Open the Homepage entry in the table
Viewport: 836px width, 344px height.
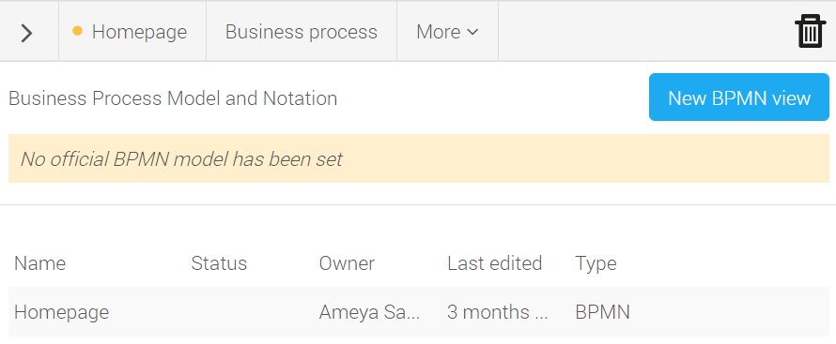coord(61,311)
